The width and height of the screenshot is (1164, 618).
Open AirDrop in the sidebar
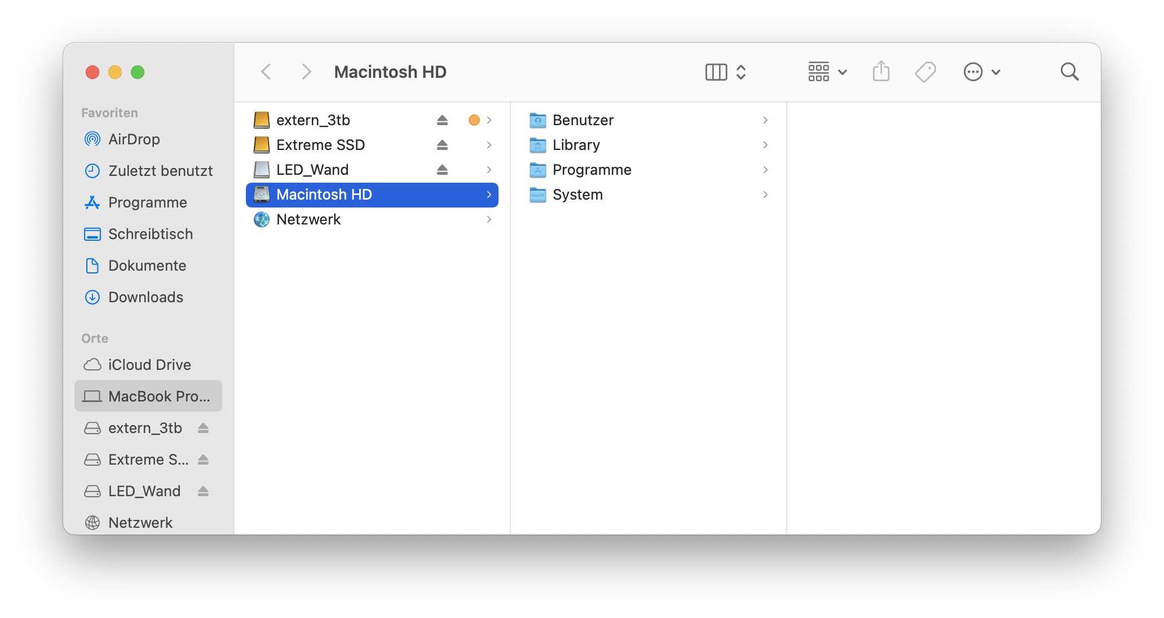[134, 139]
